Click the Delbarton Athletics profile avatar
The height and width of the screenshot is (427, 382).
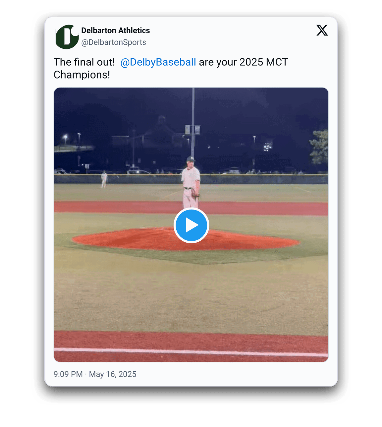pos(67,36)
